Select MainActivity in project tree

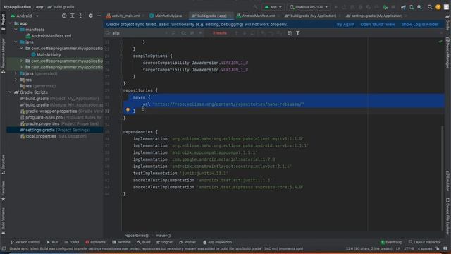pos(46,55)
